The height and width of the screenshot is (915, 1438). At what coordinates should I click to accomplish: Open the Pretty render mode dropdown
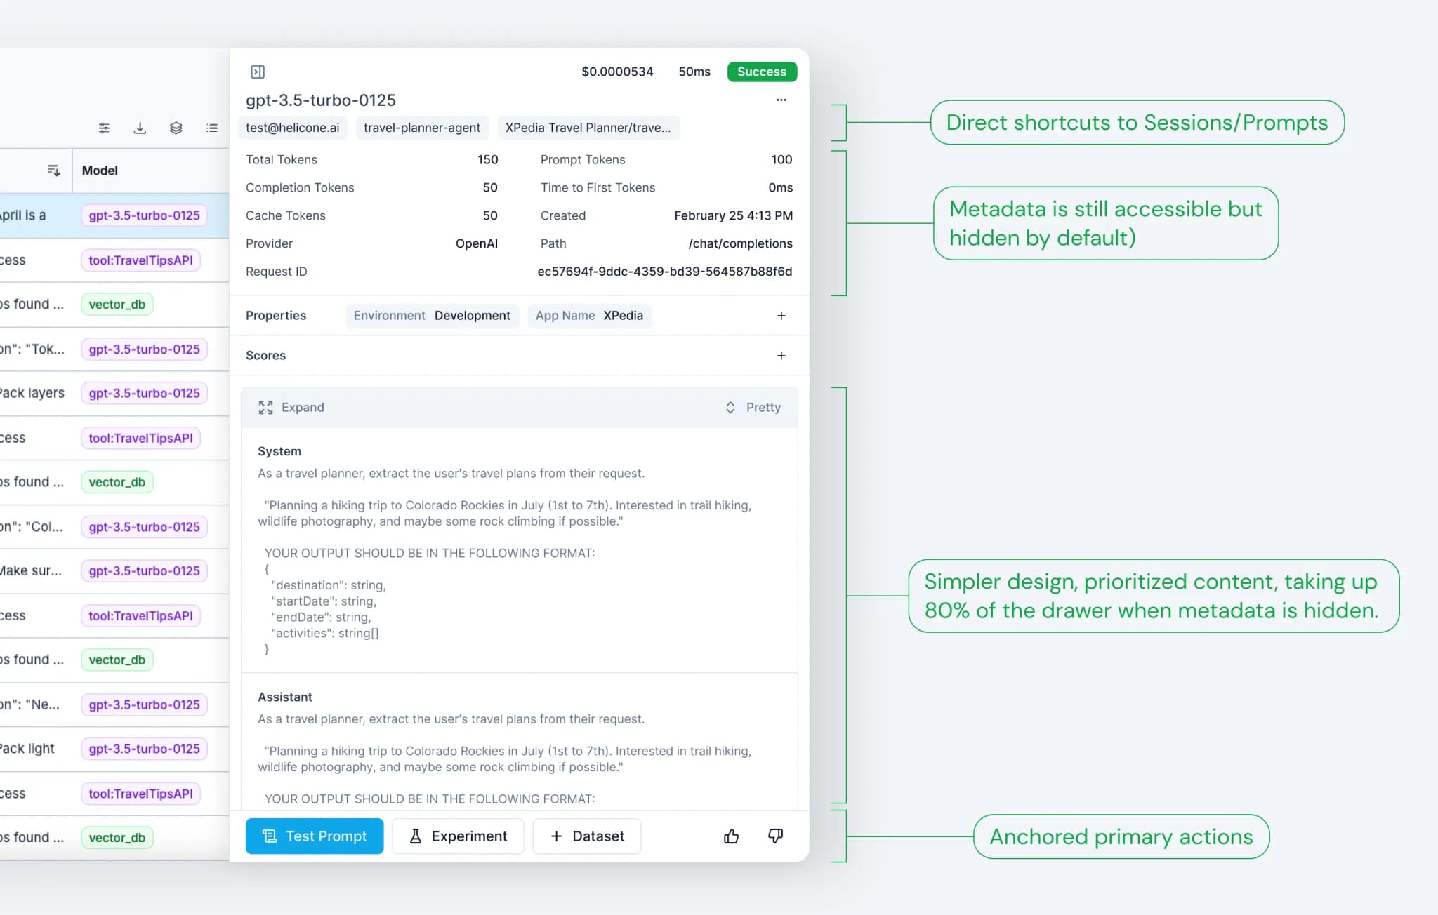pyautogui.click(x=753, y=408)
